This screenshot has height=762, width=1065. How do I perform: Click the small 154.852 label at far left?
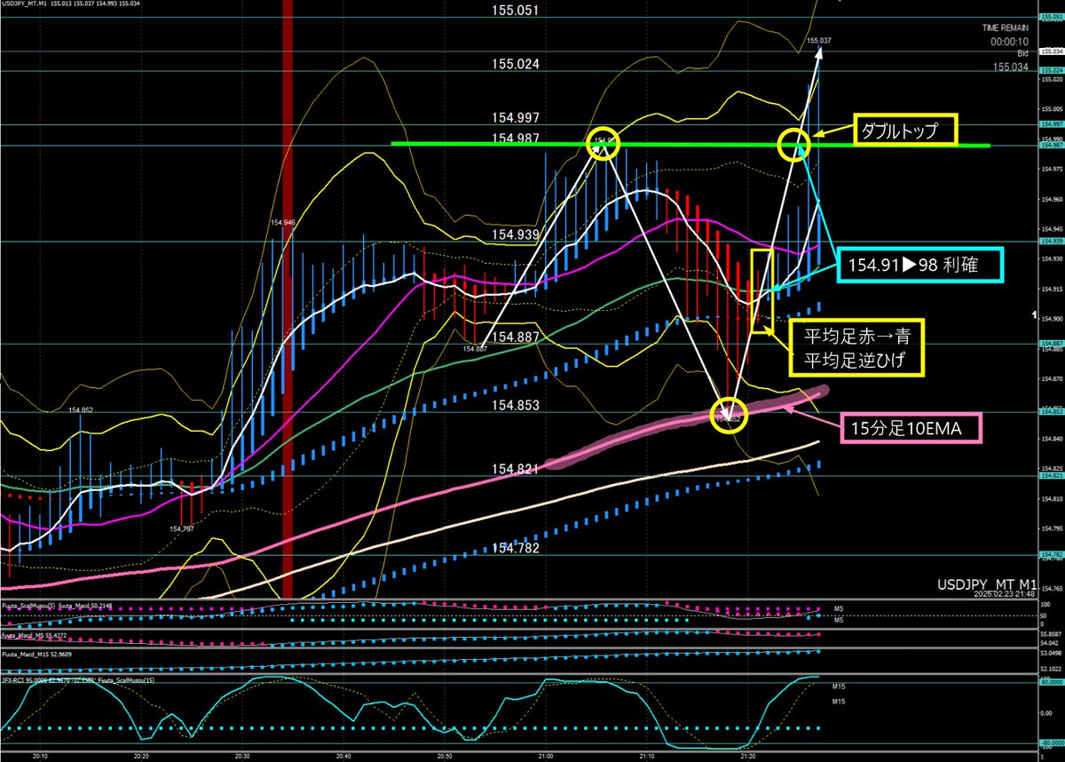[82, 409]
